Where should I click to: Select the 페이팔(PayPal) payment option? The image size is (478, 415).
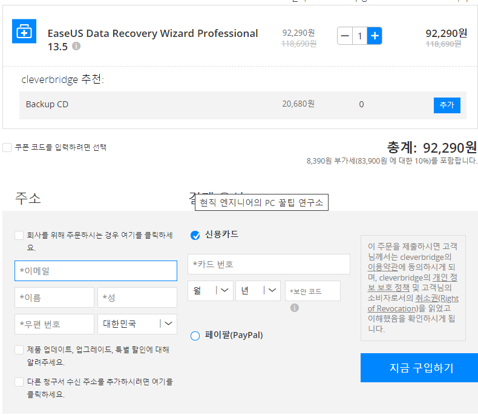(x=195, y=336)
